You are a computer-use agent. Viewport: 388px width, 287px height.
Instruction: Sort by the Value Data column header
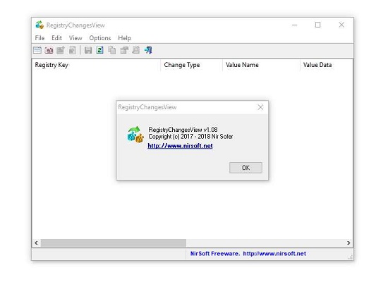coord(327,65)
